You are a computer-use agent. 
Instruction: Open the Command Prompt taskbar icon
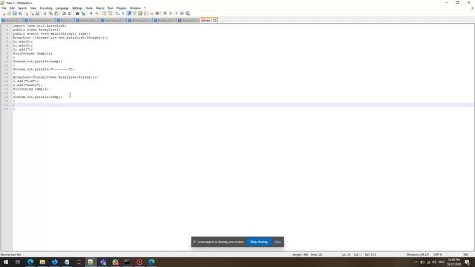[127, 262]
